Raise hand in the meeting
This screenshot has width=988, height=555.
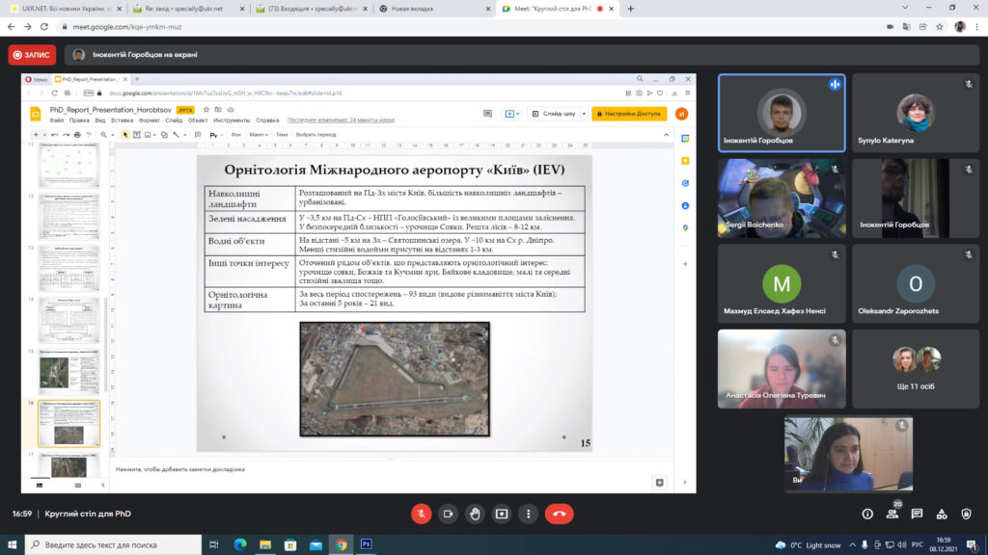tap(475, 514)
